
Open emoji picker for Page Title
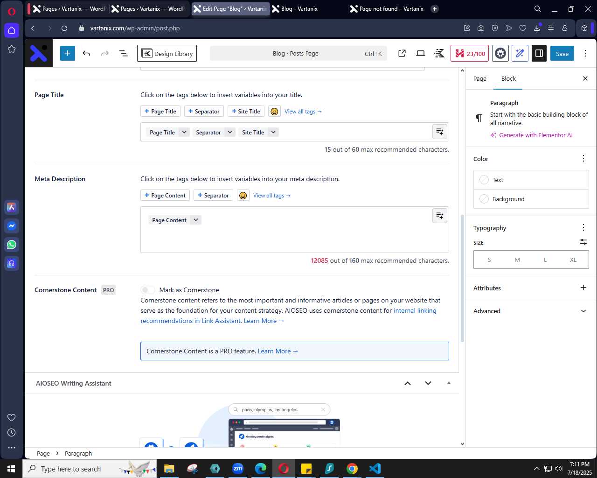pyautogui.click(x=274, y=111)
